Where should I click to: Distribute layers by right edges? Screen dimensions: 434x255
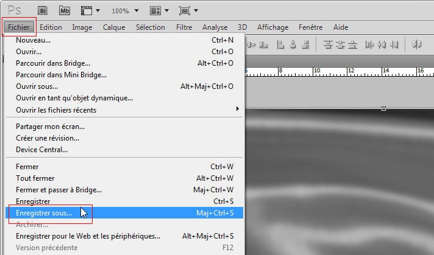coord(394,44)
